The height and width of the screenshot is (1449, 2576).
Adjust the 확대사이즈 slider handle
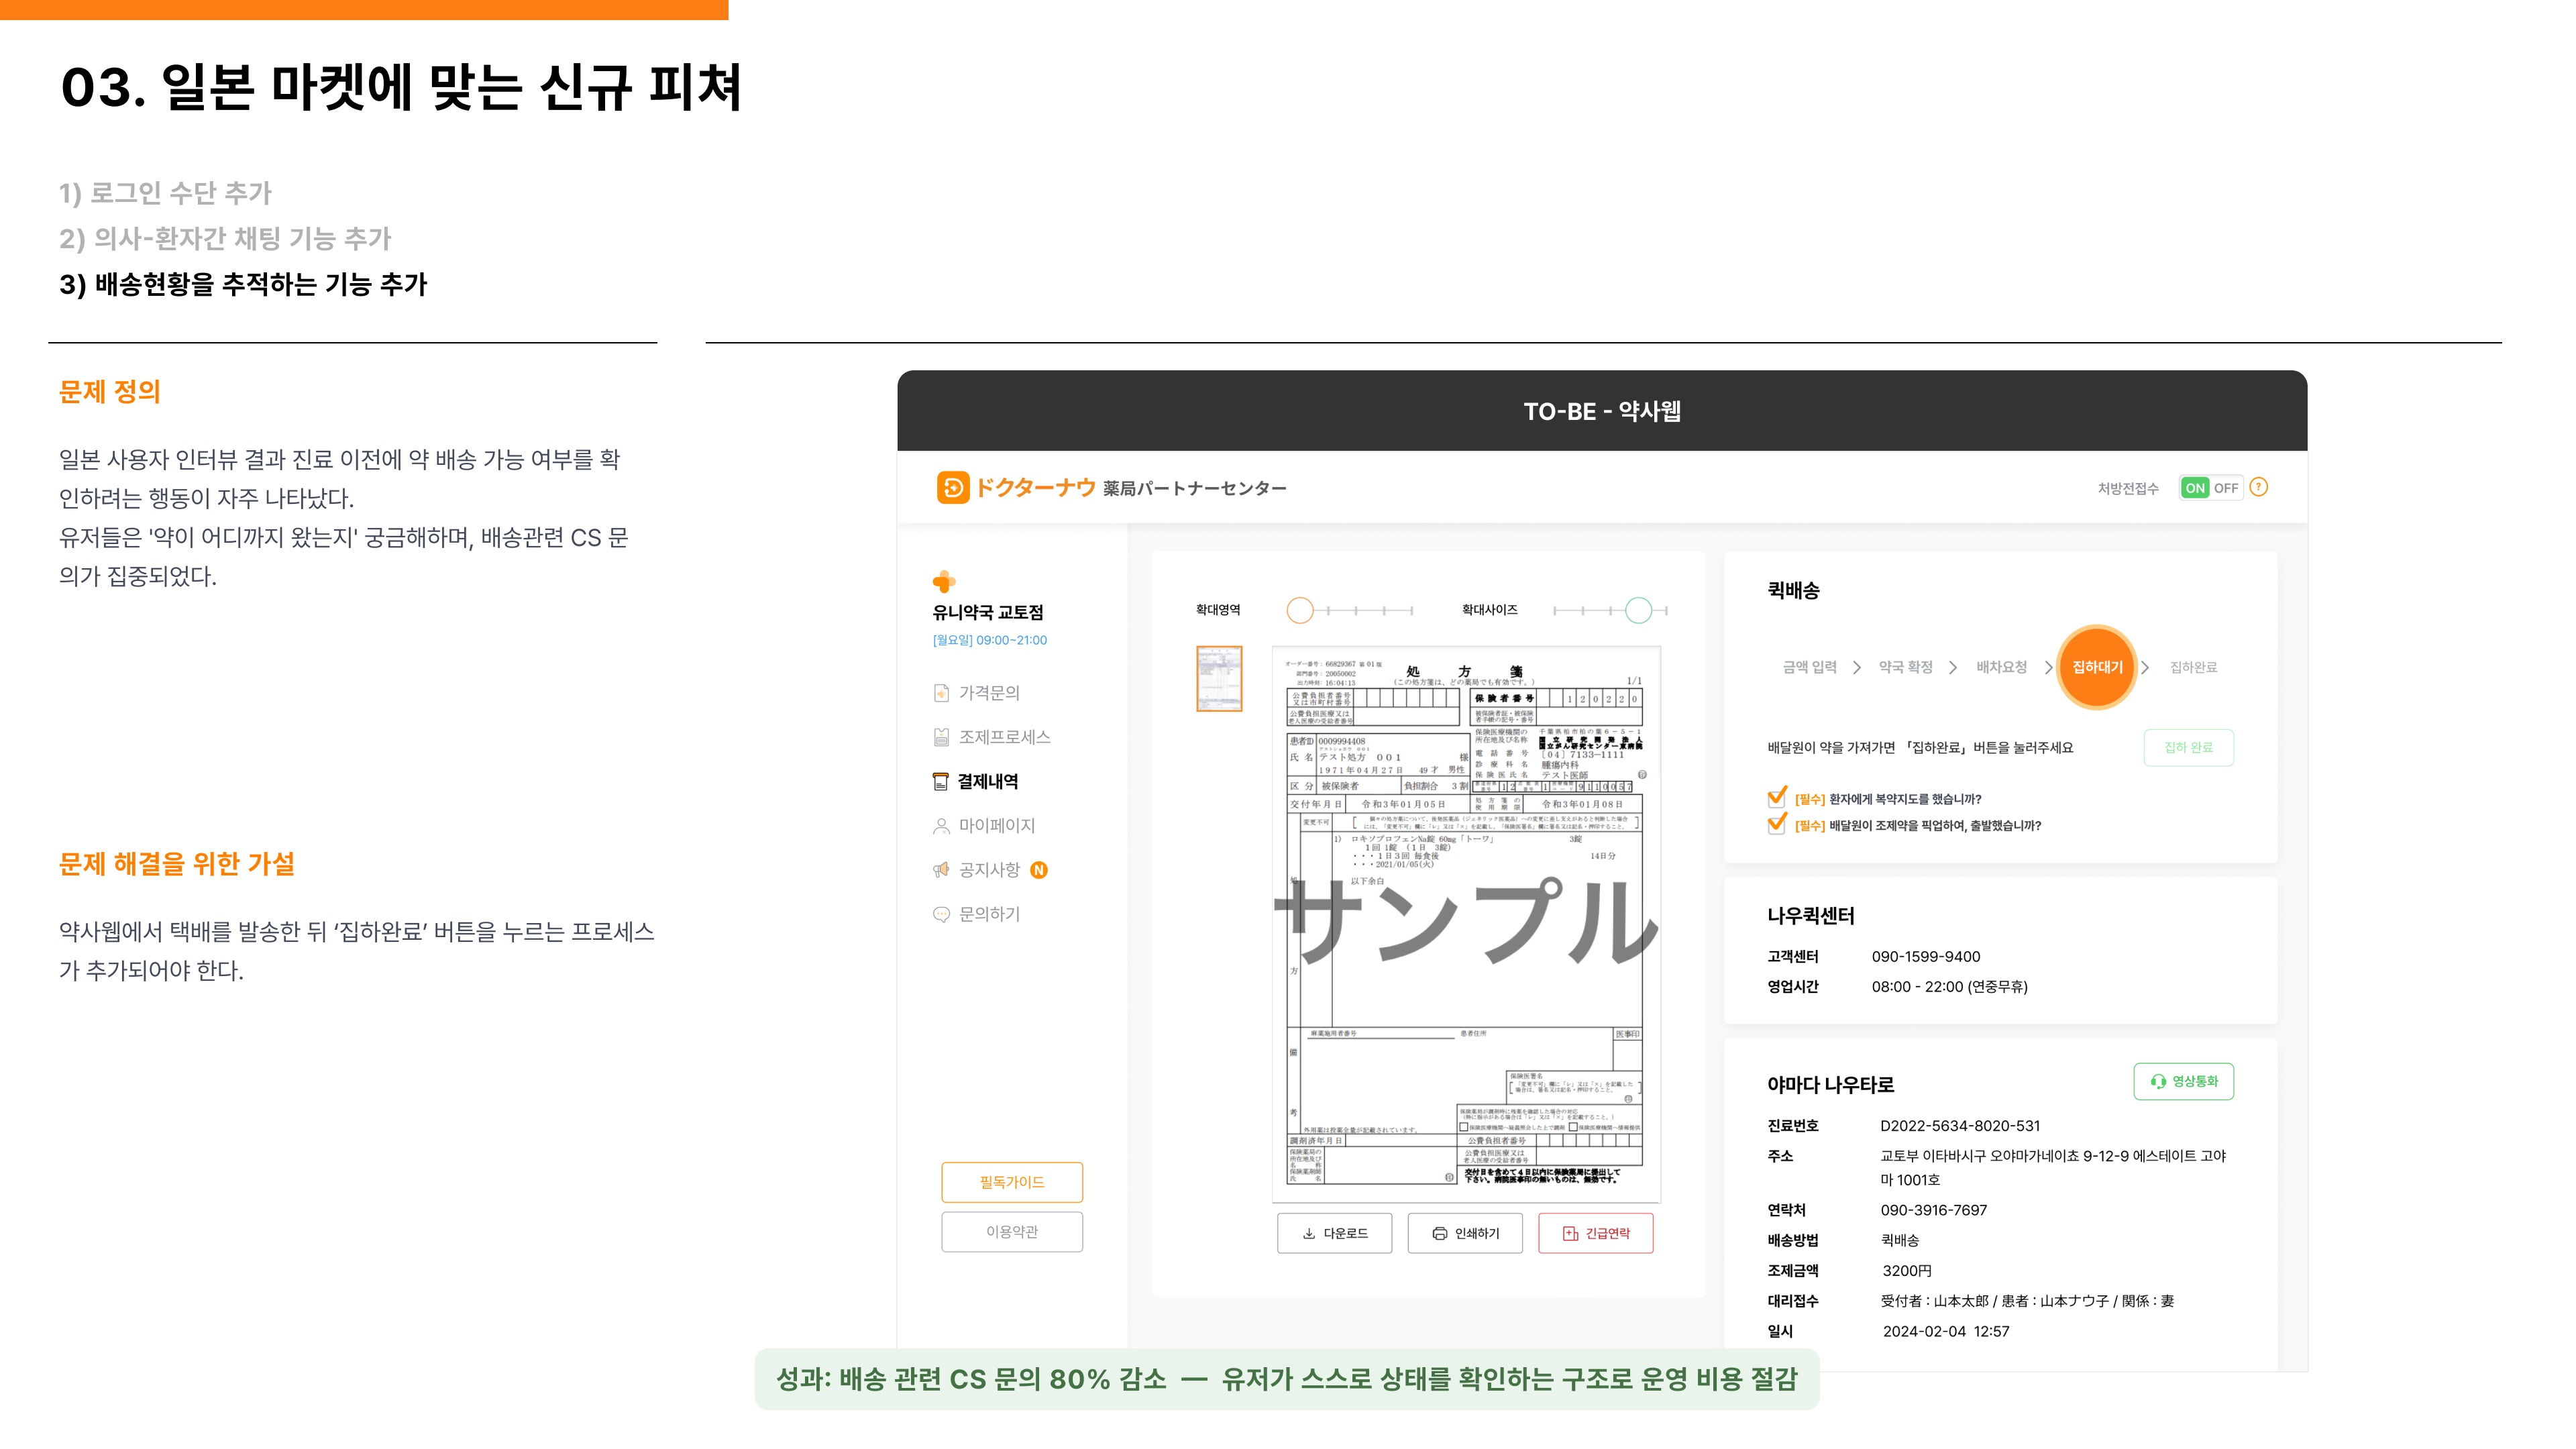pyautogui.click(x=1638, y=610)
